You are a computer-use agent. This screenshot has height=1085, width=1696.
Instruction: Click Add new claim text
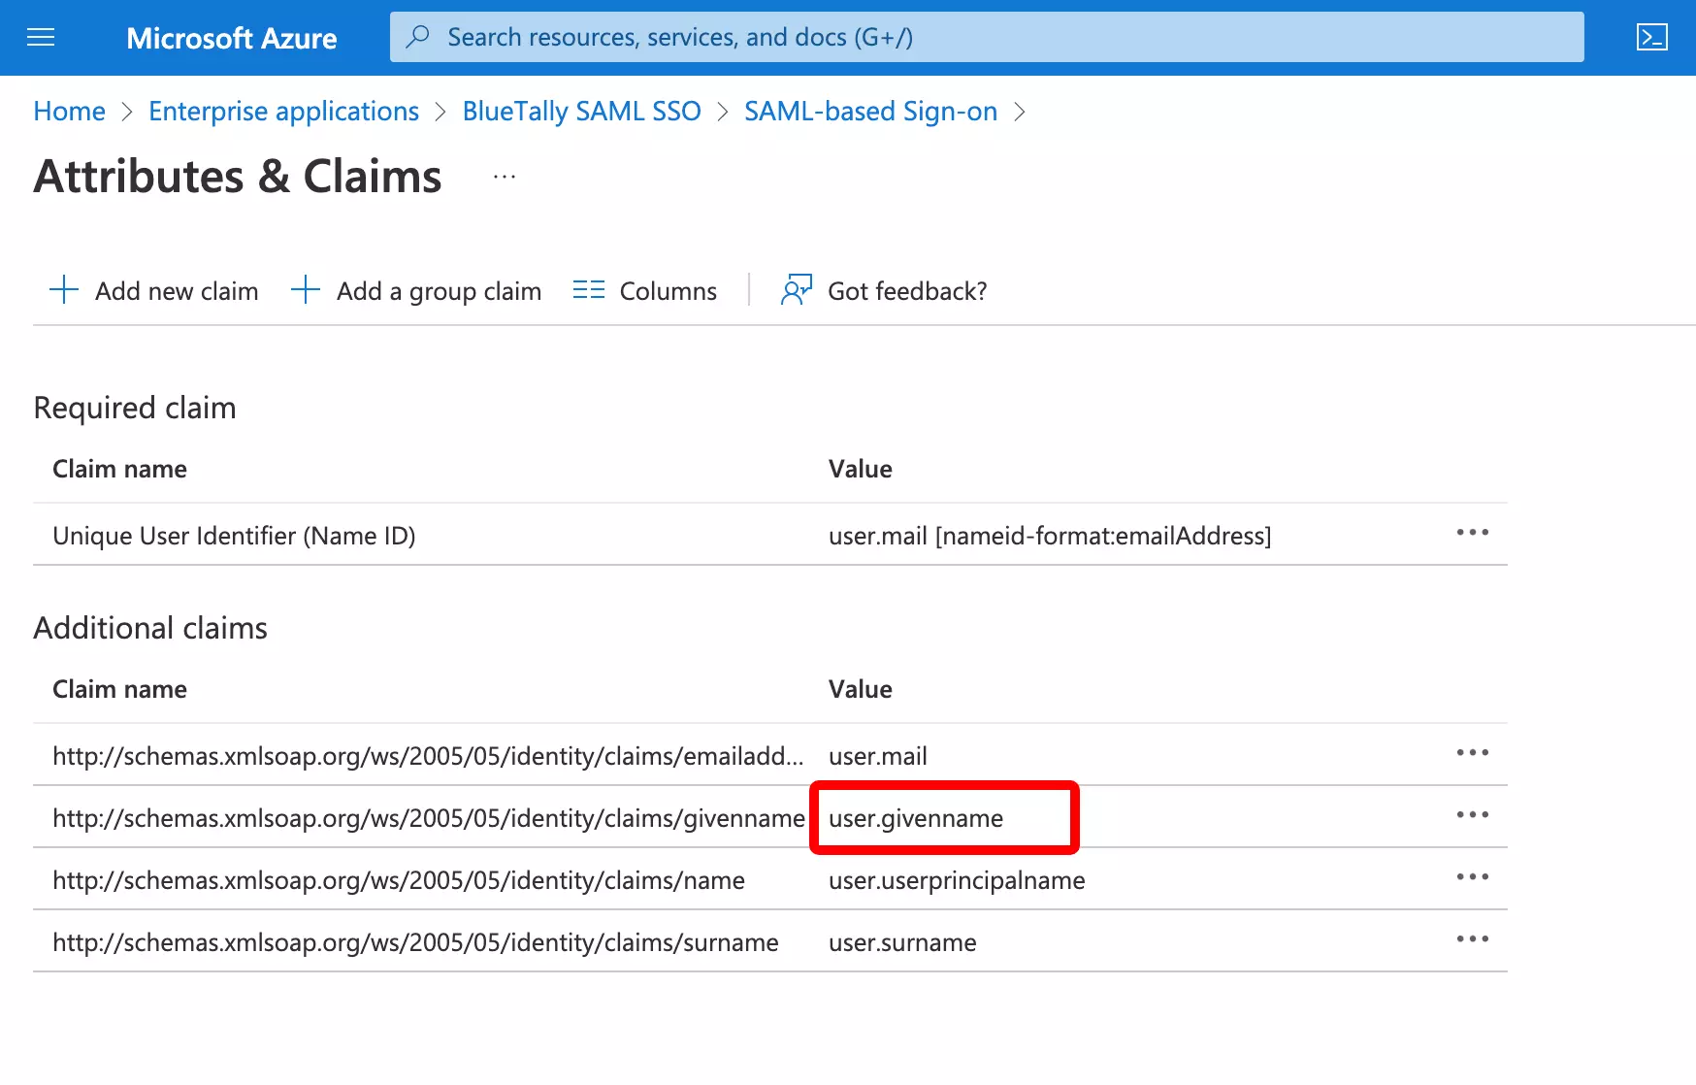(177, 291)
